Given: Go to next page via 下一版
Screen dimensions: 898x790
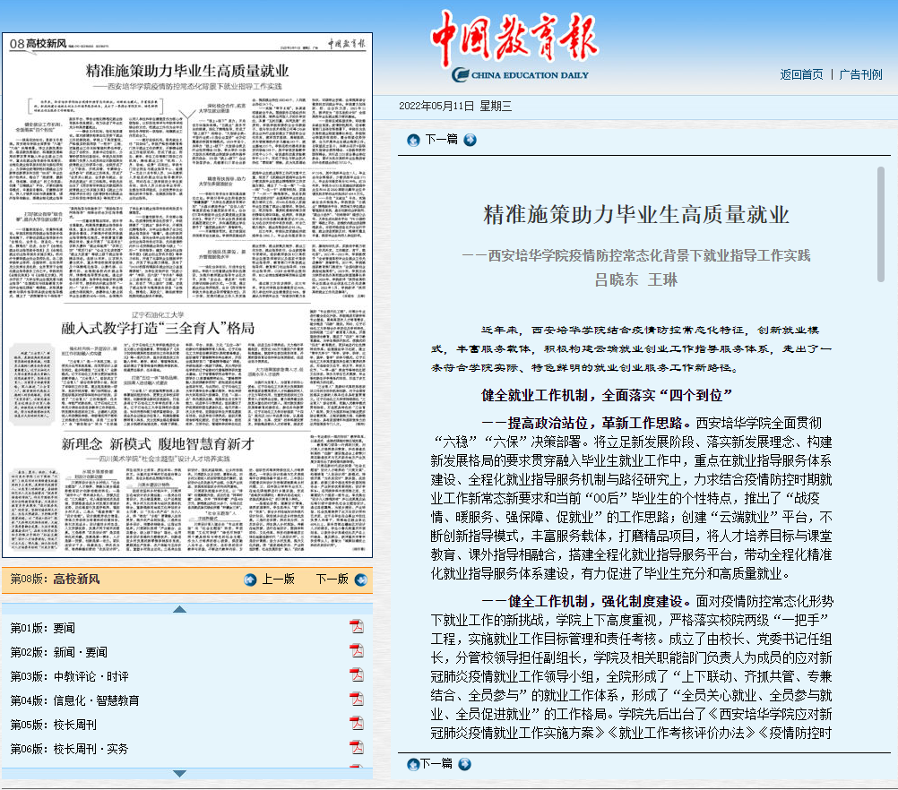Looking at the screenshot, I should (332, 580).
